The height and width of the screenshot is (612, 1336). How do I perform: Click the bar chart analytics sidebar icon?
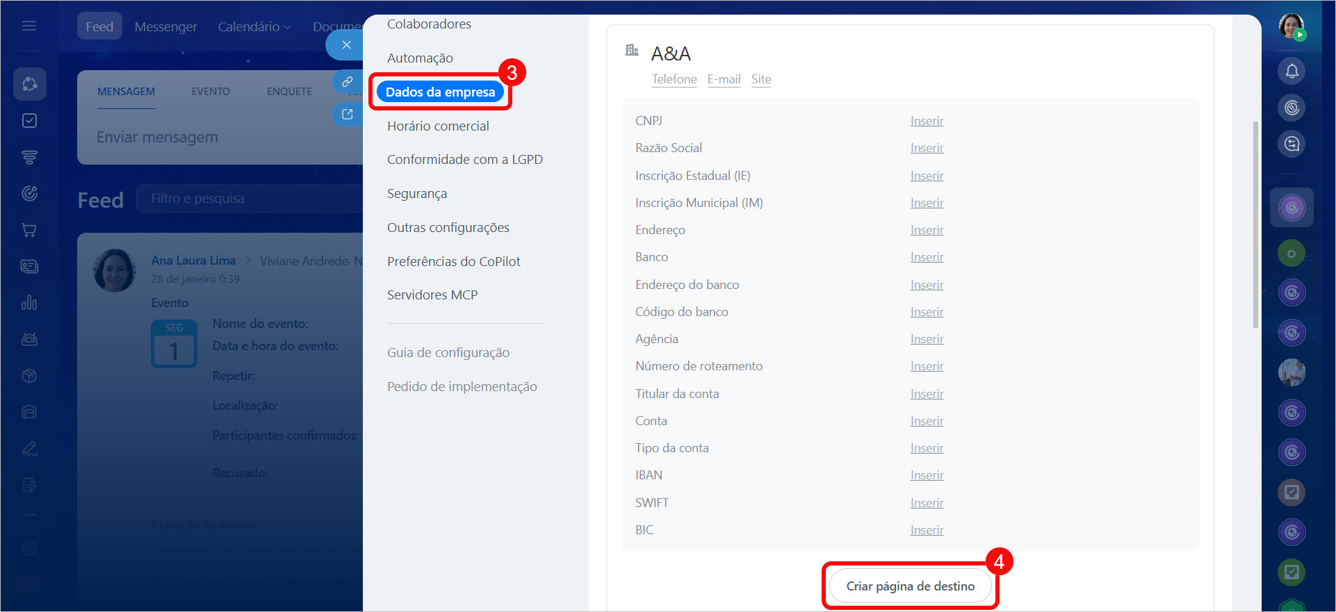pyautogui.click(x=29, y=303)
